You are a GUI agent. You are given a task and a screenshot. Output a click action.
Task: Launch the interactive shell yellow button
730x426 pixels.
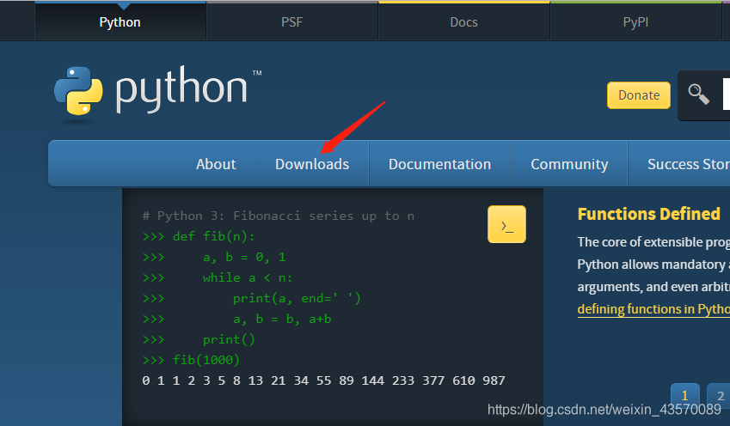tap(506, 224)
